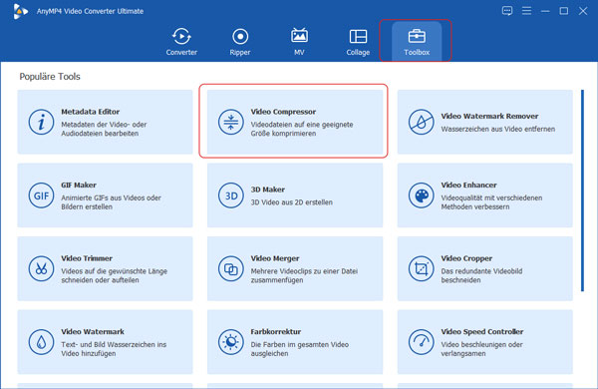Switch to the Collage tab

[358, 42]
